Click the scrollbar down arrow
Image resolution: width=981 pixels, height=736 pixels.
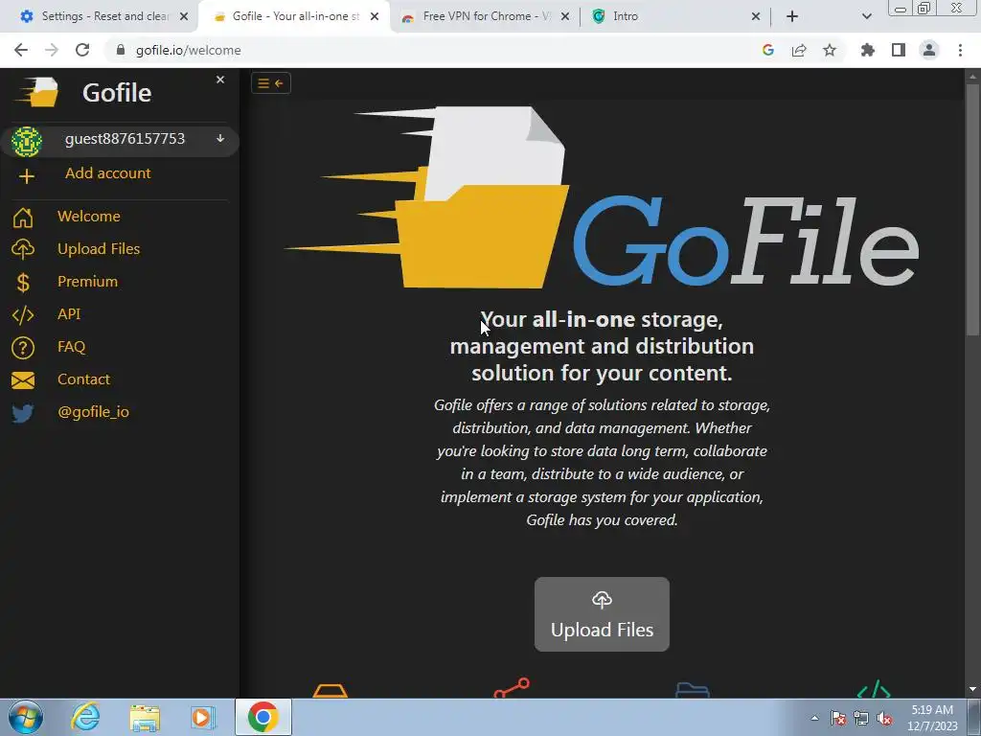click(972, 690)
